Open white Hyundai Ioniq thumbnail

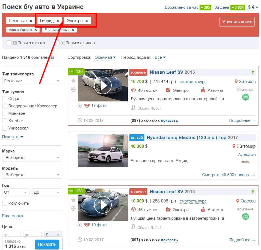(103, 151)
